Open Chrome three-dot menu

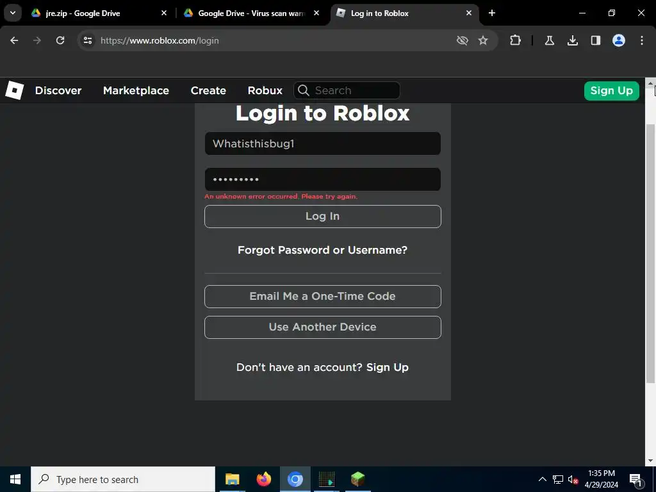[x=642, y=40]
